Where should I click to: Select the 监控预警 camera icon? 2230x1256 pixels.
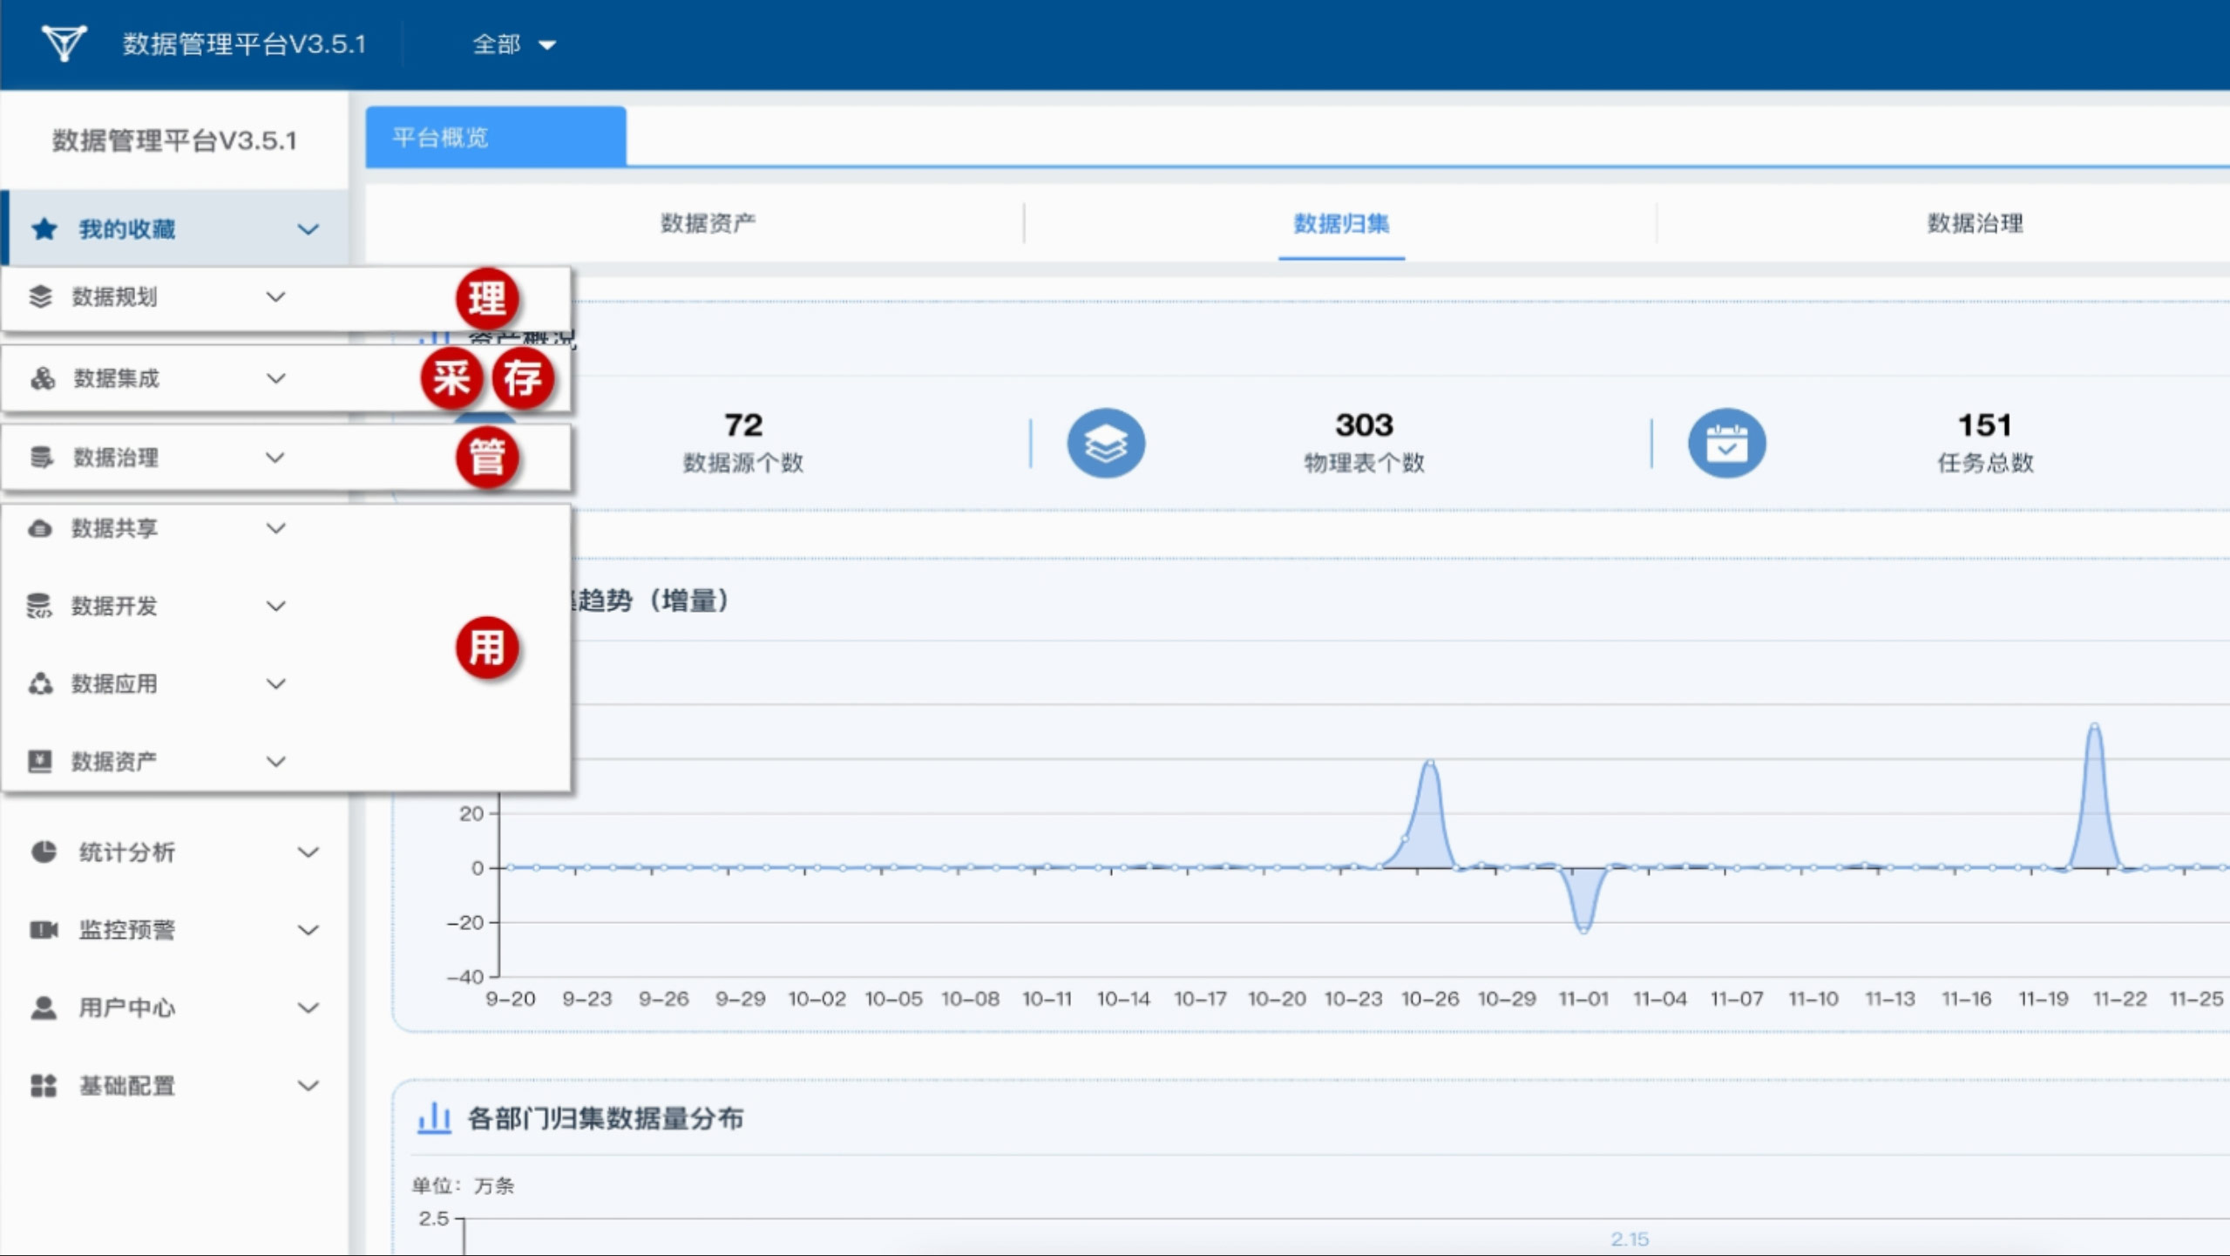(44, 929)
